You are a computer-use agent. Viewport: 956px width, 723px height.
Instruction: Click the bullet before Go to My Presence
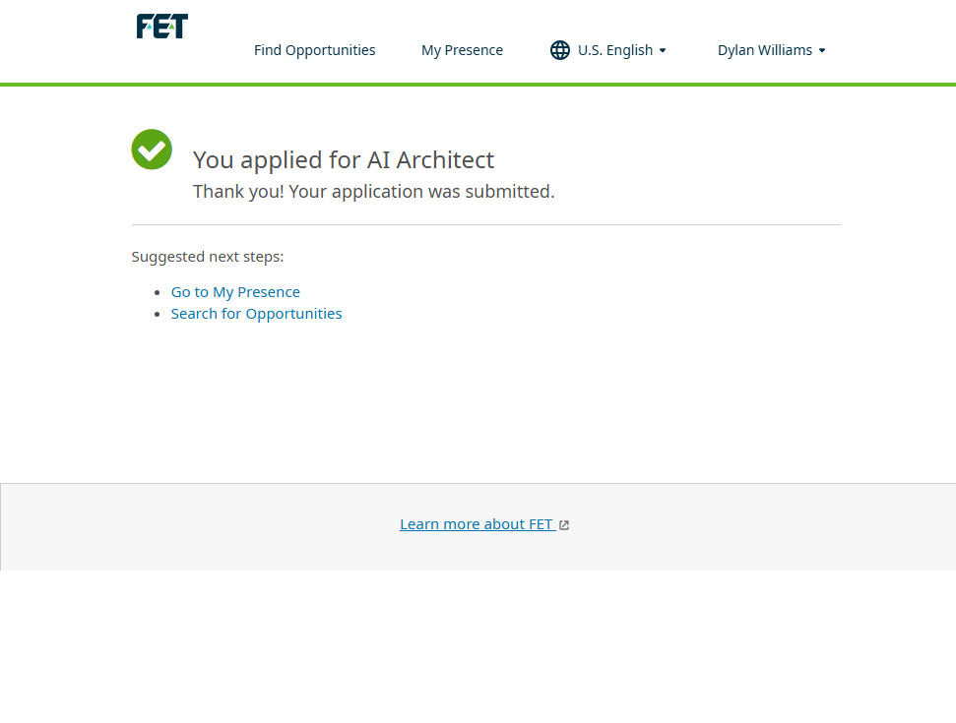(x=158, y=292)
